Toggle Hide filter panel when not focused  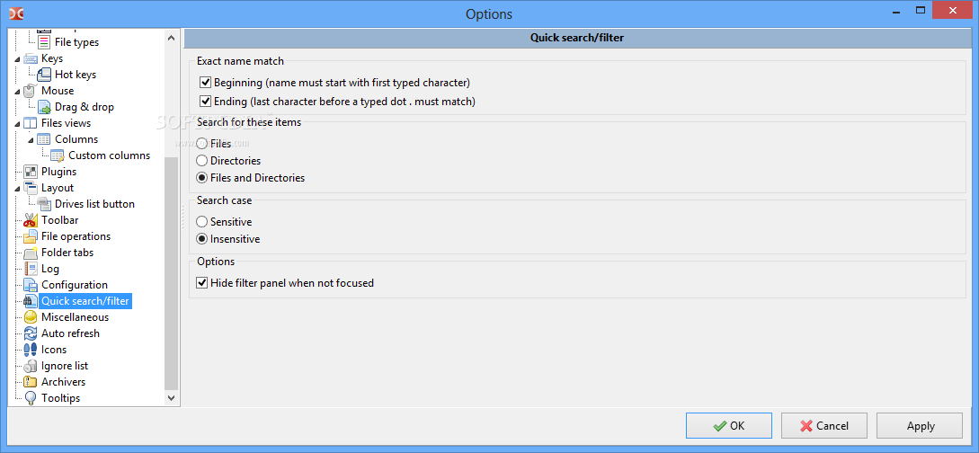point(201,283)
